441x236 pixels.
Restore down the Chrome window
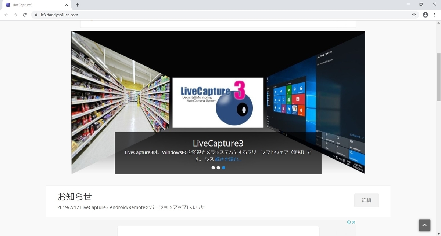pos(421,4)
